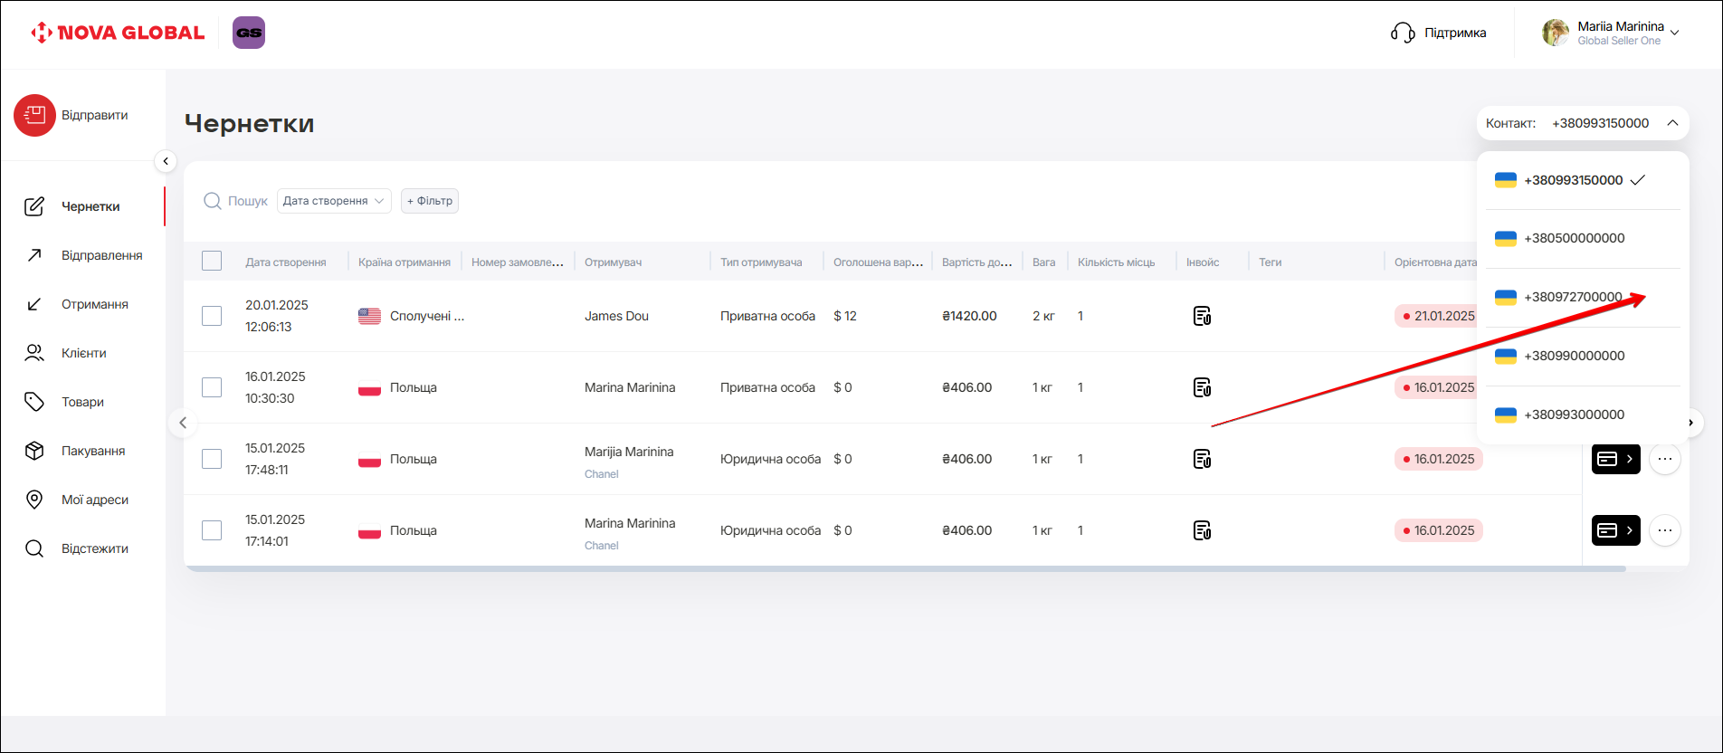The width and height of the screenshot is (1723, 753).
Task: Collapse sidebar with the chevron arrow
Action: [166, 161]
